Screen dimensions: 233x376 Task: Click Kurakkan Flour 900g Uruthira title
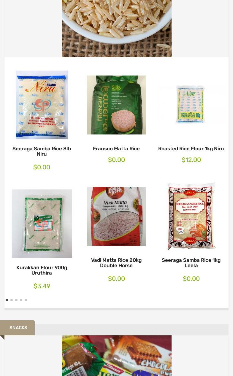(x=42, y=270)
